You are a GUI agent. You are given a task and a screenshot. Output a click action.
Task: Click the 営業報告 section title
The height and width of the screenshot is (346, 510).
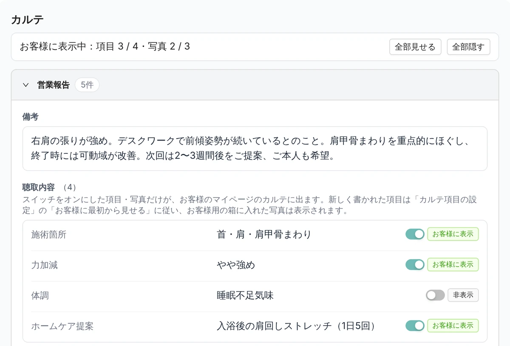point(54,85)
